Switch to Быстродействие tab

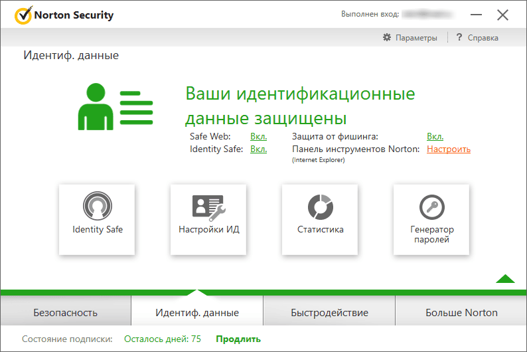tap(329, 311)
